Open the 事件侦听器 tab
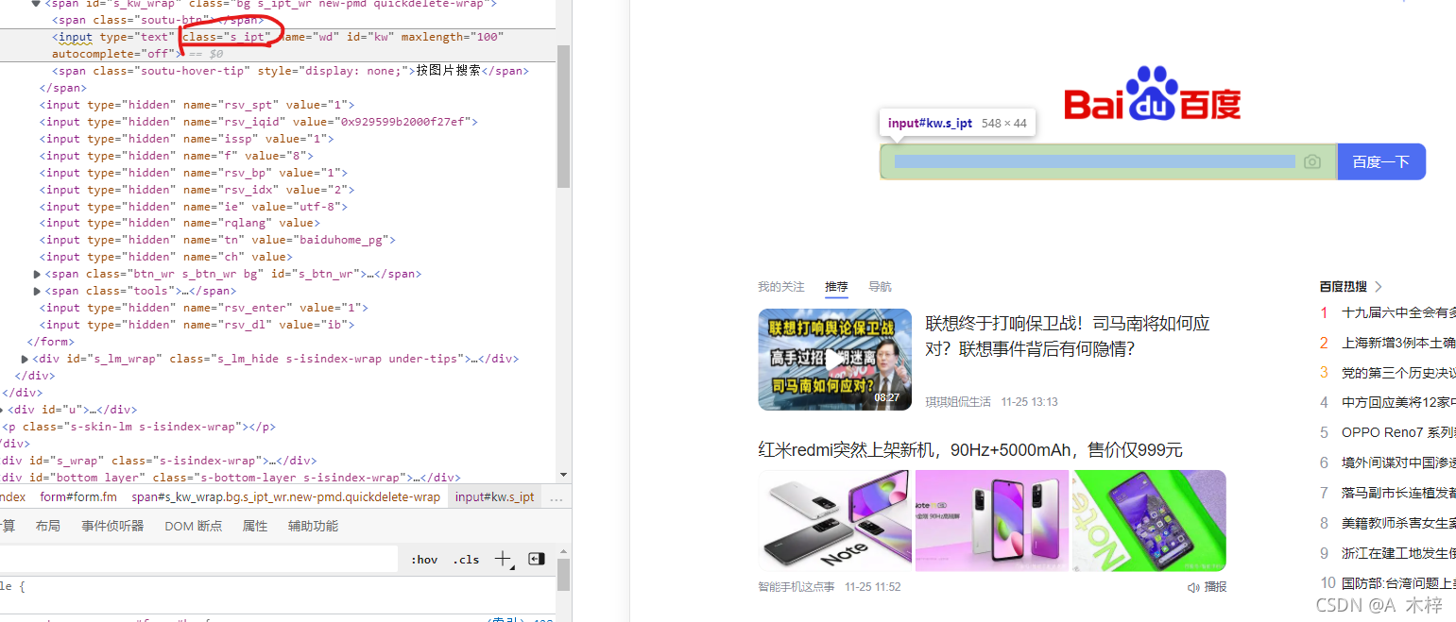Image resolution: width=1456 pixels, height=622 pixels. pyautogui.click(x=112, y=526)
